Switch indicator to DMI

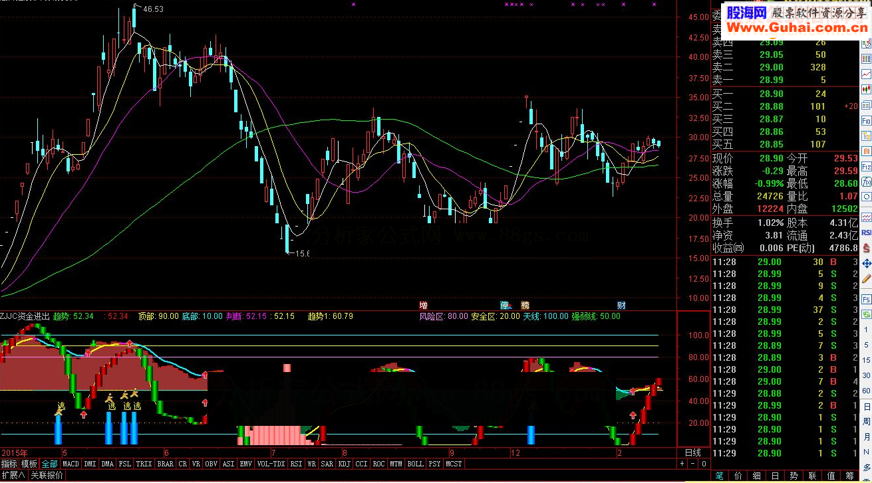tap(90, 464)
